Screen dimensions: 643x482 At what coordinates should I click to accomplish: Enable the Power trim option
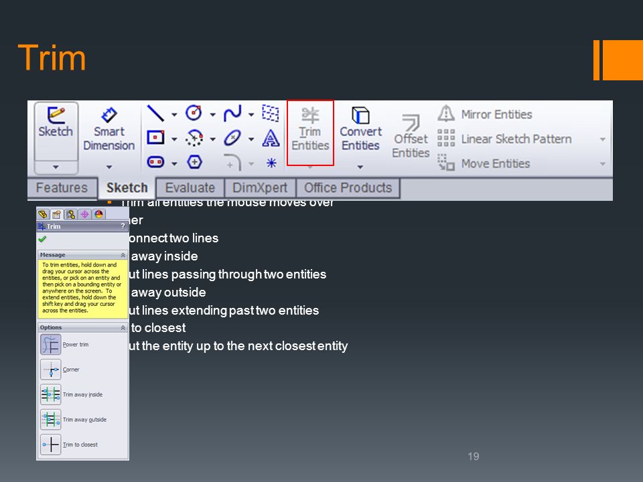50,344
